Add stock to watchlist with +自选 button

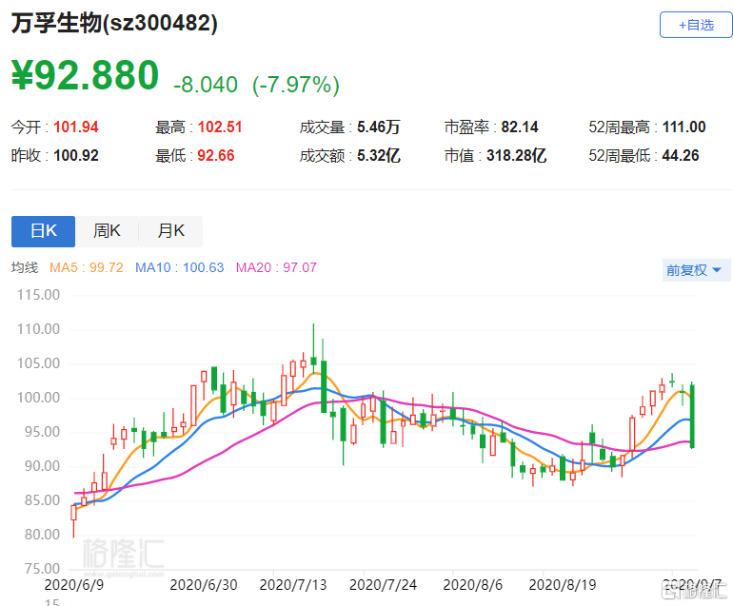click(696, 25)
